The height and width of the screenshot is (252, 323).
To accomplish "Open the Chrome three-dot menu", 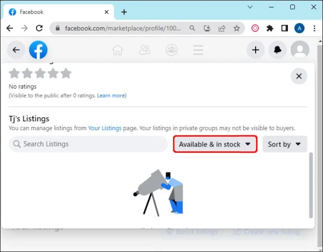I will tap(315, 28).
